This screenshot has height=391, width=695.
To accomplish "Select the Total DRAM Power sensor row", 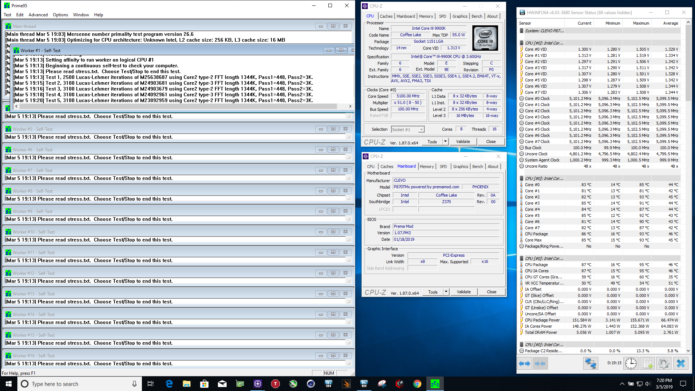I will tap(599, 332).
